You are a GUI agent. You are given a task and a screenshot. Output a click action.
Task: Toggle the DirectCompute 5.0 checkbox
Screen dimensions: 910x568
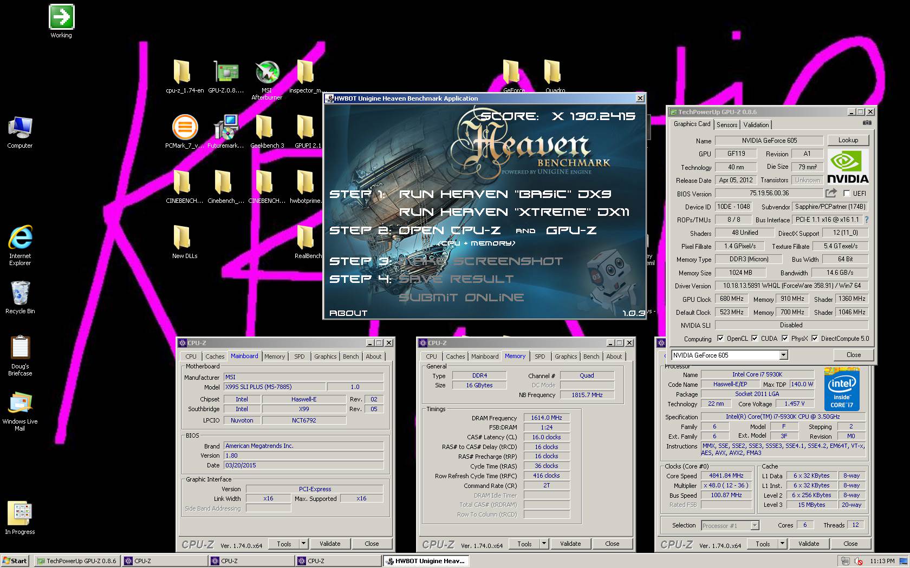click(x=814, y=339)
